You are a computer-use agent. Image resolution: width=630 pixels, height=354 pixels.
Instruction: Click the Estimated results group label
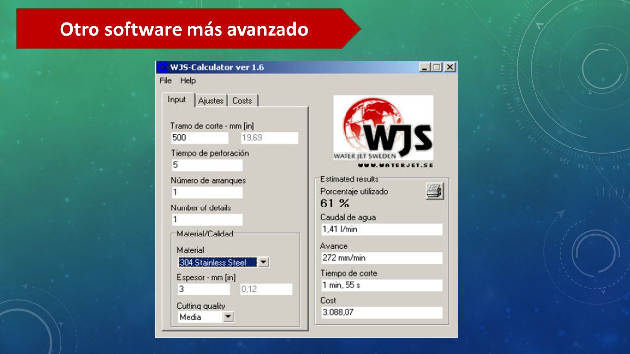click(x=349, y=179)
